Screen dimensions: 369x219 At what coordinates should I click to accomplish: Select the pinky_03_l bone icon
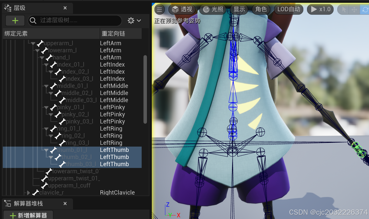point(62,122)
